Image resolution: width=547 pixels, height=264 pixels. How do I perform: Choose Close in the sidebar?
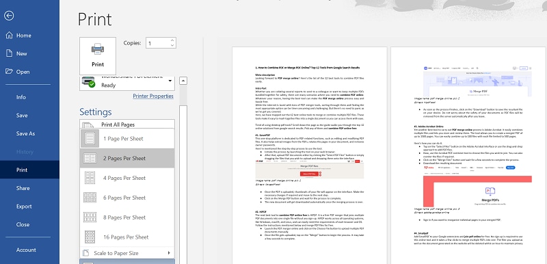[23, 224]
